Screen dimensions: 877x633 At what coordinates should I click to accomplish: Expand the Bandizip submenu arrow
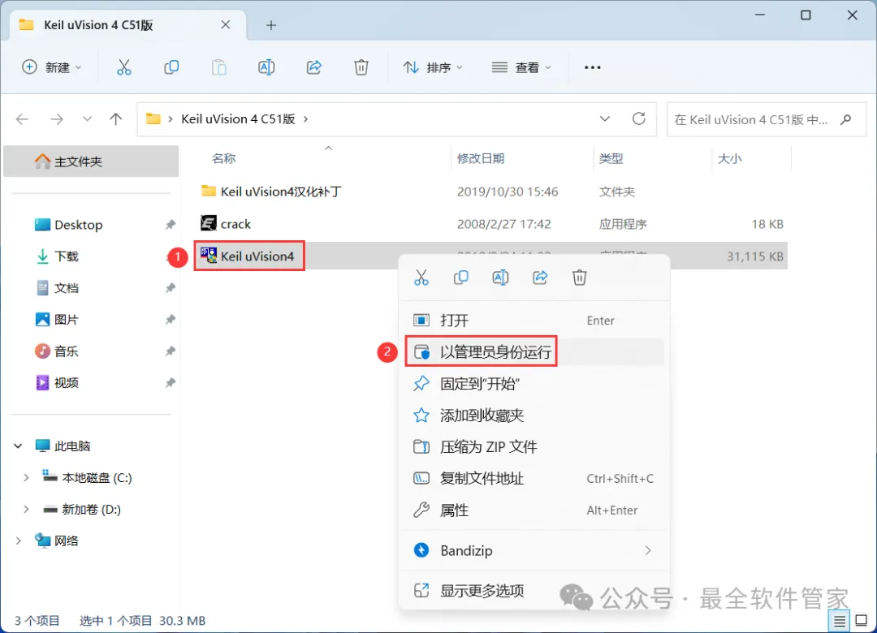pyautogui.click(x=648, y=551)
